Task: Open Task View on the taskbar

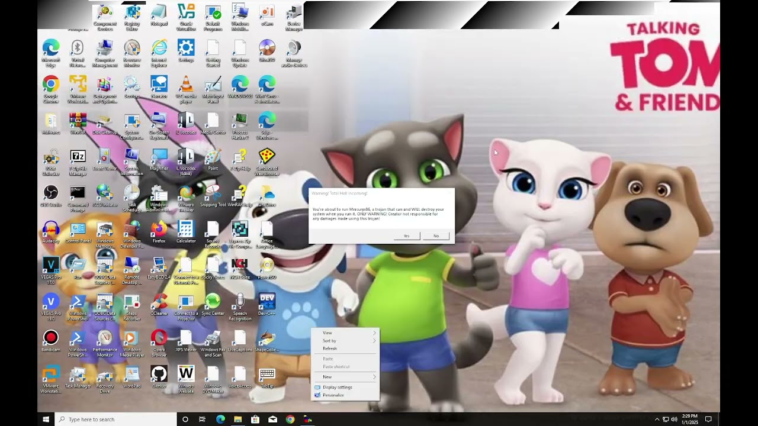Action: pos(203,419)
